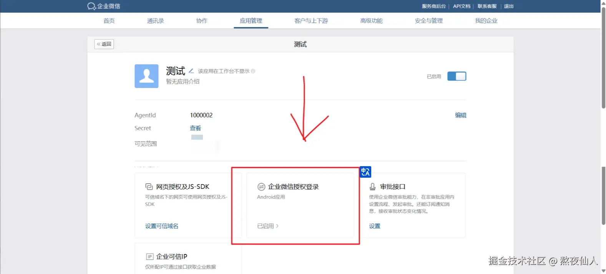Screen dimensions: 606x274
Task: Select the 应用管理 tab
Action: pos(251,21)
